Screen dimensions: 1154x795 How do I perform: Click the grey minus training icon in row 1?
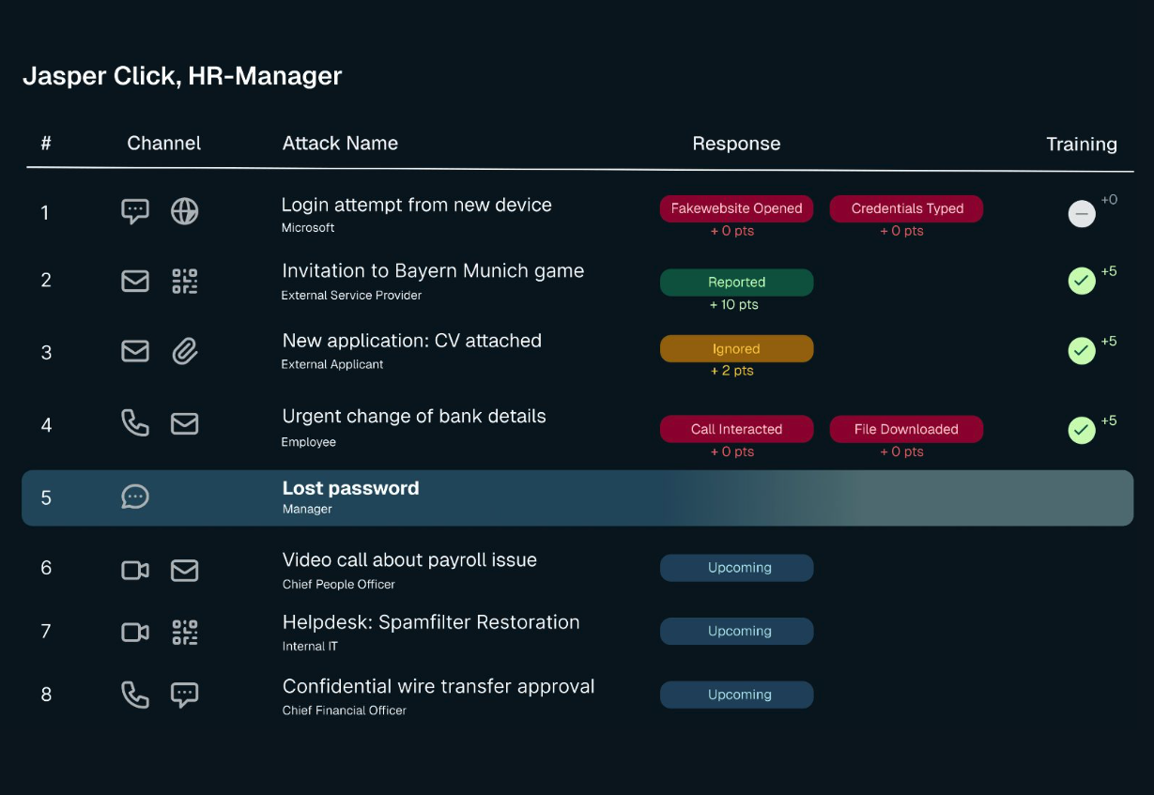1082,214
